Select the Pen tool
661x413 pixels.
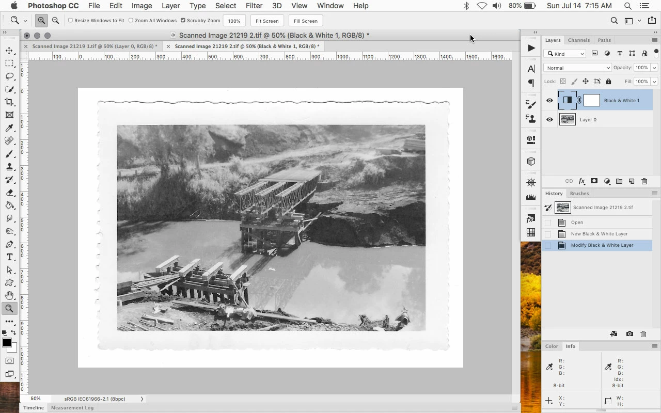click(9, 244)
